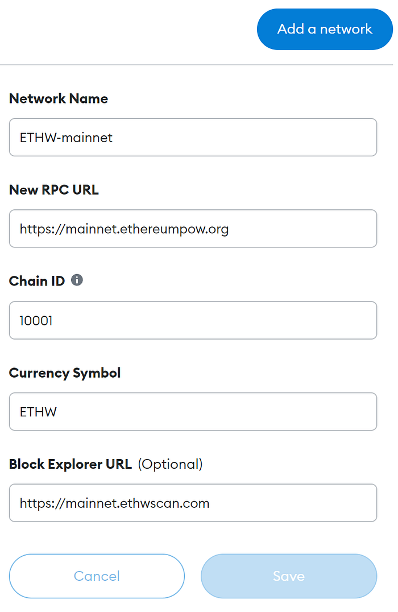Image resolution: width=398 pixels, height=612 pixels.
Task: Click the https://mainnet.ethwscan.com text
Action: (114, 503)
